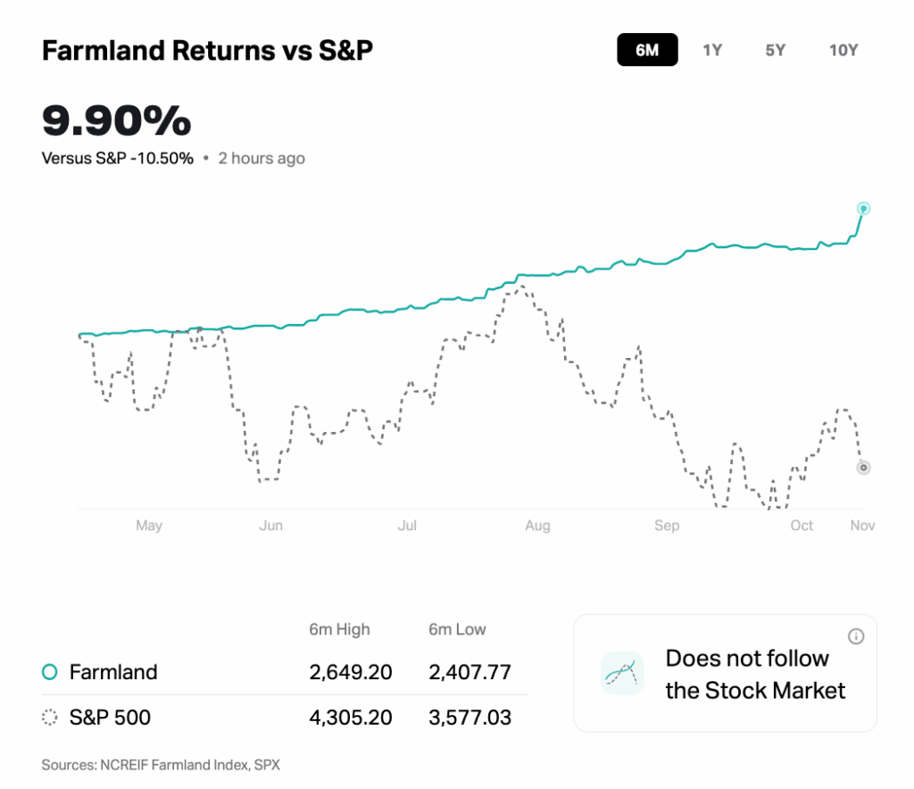Click the teal Farmland legend circle
914x789 pixels.
pos(50,672)
